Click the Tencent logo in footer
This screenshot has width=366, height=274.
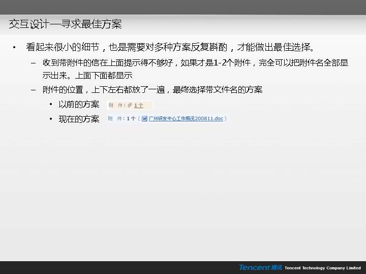254,267
